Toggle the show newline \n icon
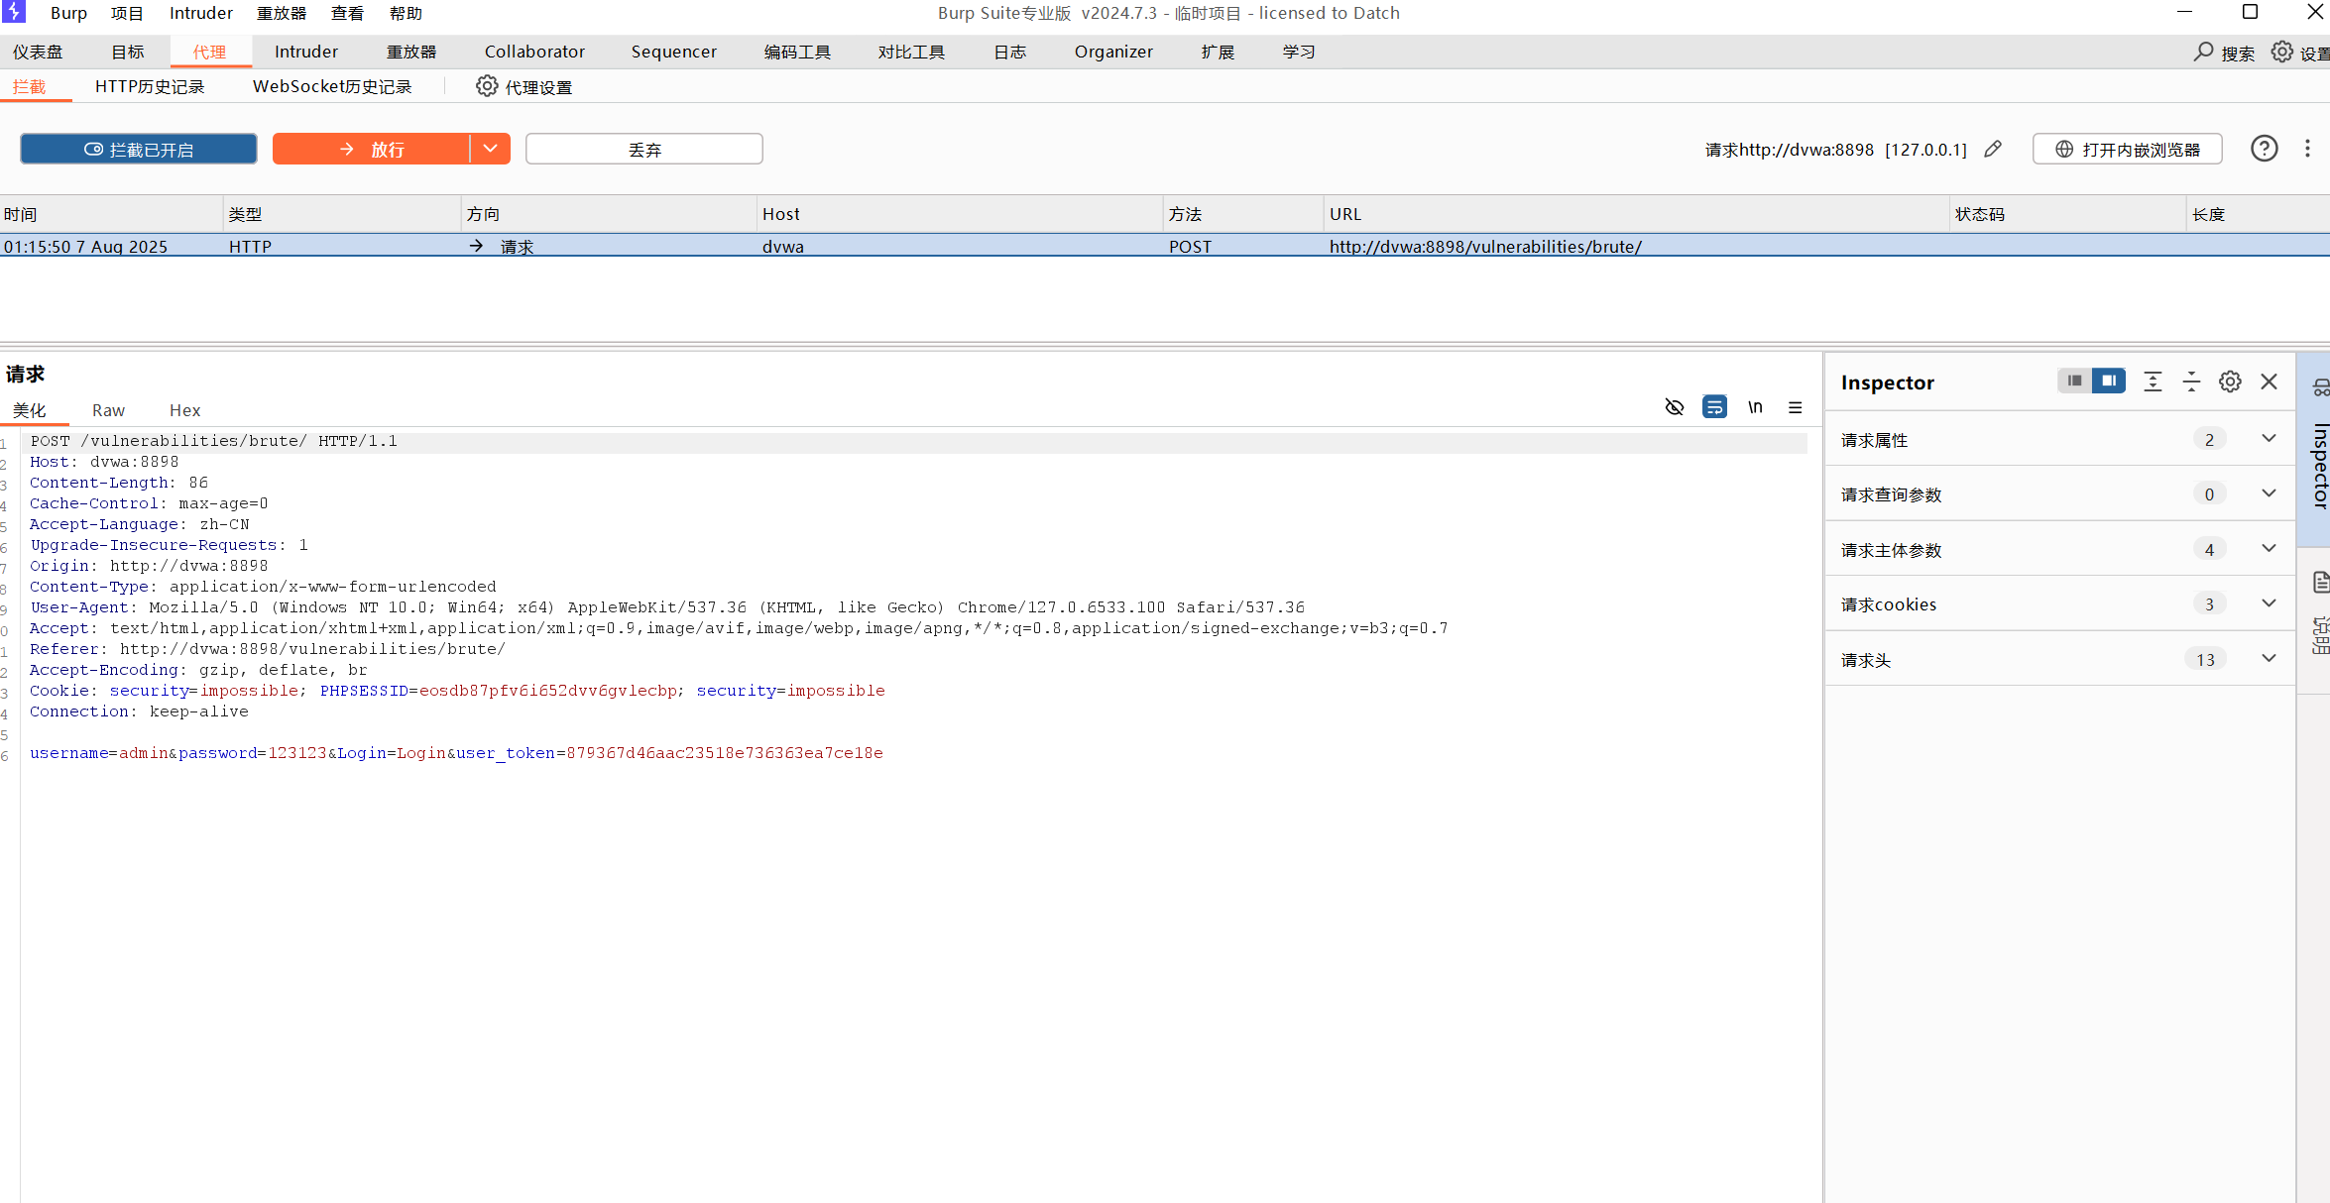This screenshot has height=1203, width=2330. point(1755,407)
